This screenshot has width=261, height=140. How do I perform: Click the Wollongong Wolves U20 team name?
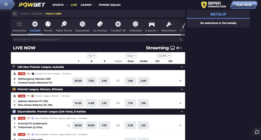(x=34, y=79)
